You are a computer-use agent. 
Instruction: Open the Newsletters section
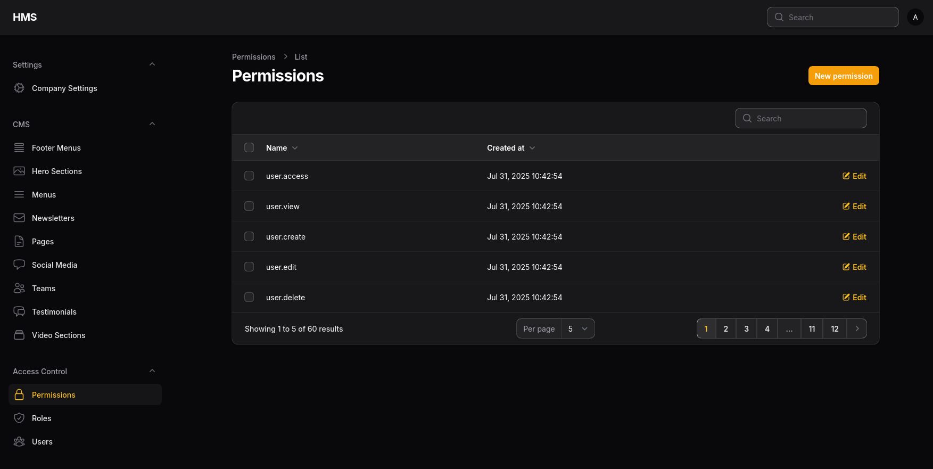click(85, 218)
